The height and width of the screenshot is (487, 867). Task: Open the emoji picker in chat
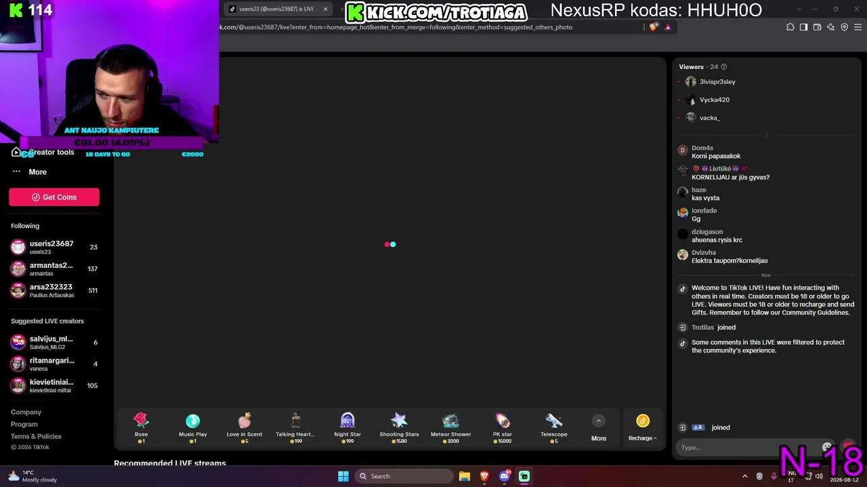click(827, 447)
